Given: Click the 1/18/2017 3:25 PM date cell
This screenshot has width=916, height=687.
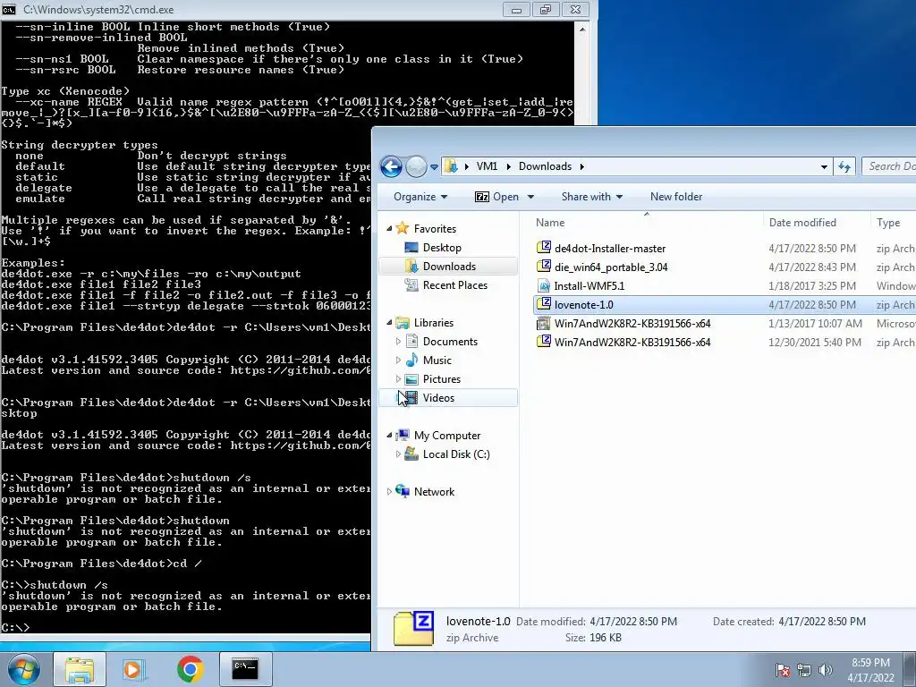Looking at the screenshot, I should click(812, 285).
